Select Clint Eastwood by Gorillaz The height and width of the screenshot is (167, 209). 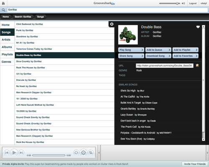(x=64, y=24)
